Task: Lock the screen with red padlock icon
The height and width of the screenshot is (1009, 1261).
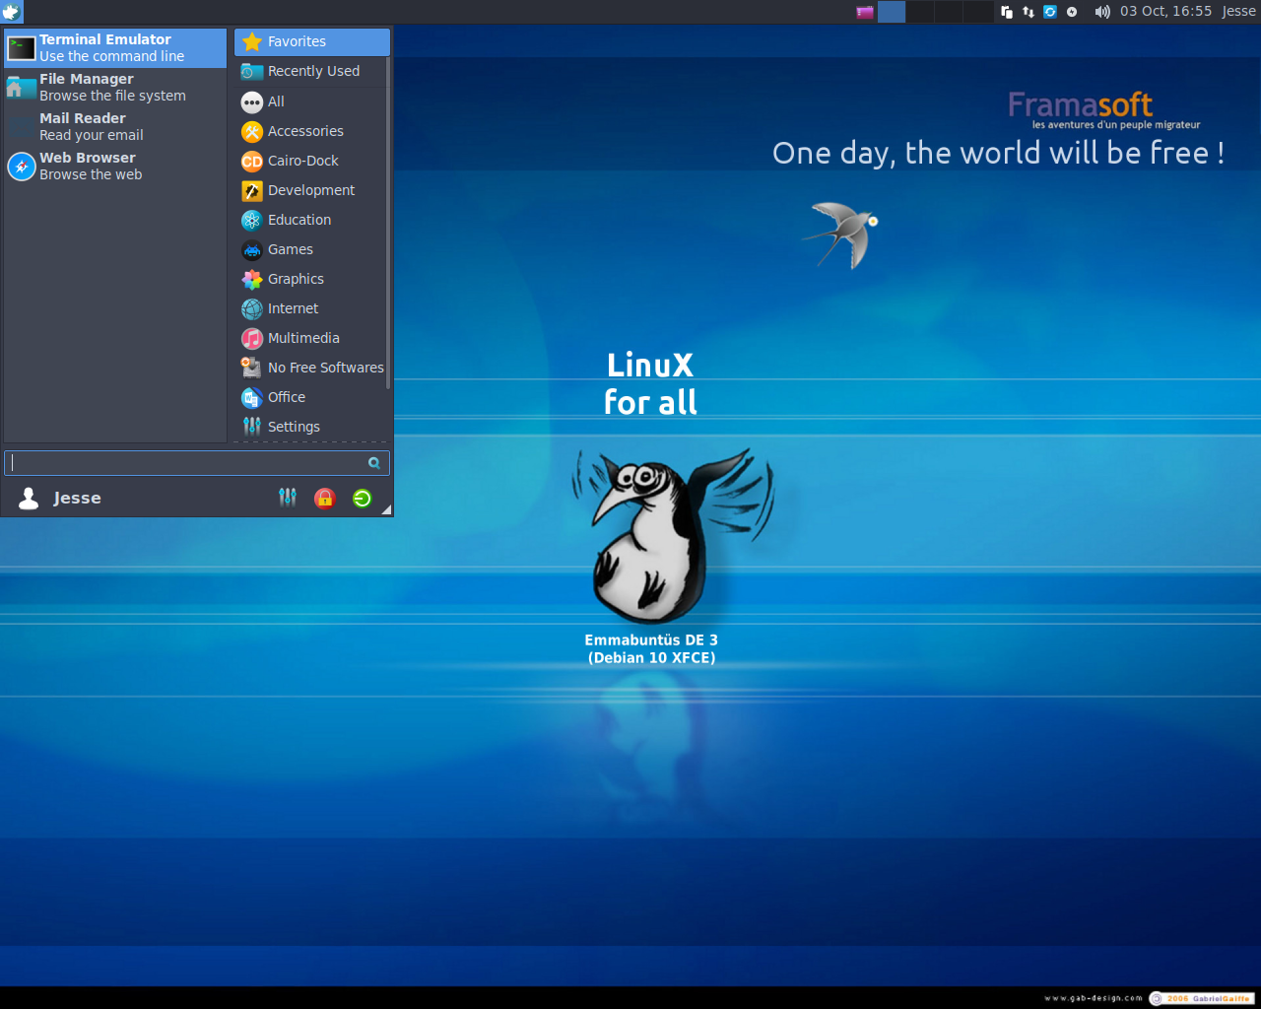Action: click(x=325, y=498)
